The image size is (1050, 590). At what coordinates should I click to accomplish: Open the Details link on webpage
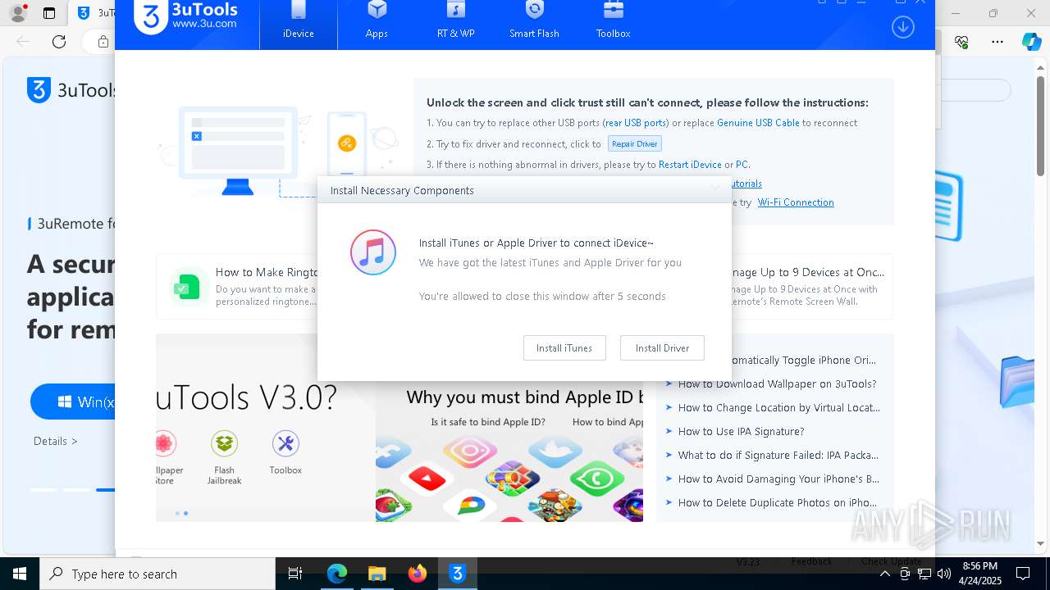click(56, 441)
